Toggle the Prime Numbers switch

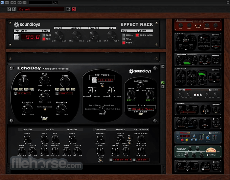click(45, 109)
